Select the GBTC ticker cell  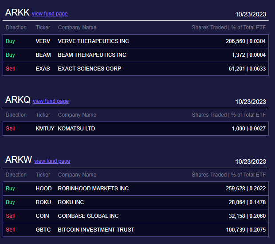[43, 230]
